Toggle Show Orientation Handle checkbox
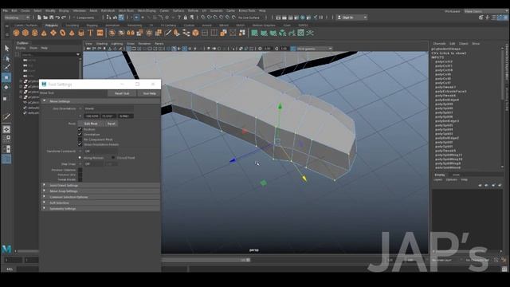 point(80,144)
